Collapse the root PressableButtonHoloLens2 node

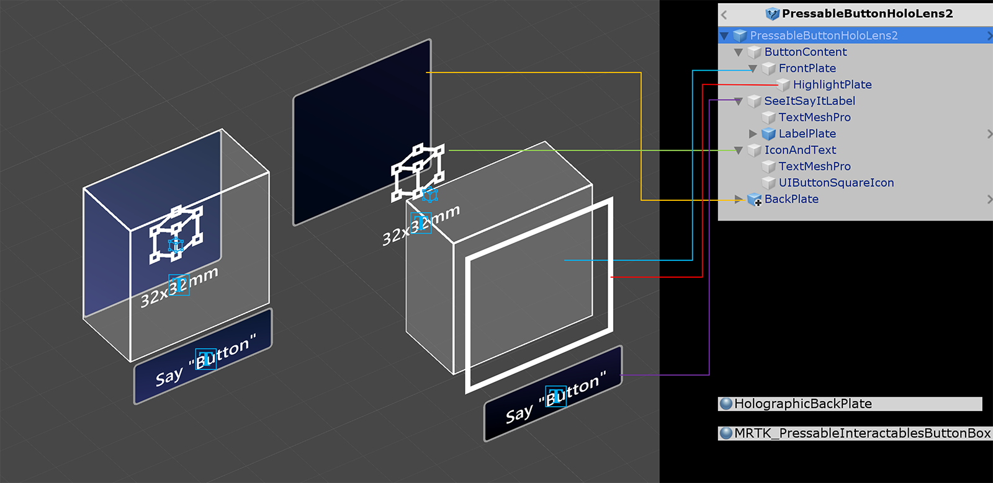coord(724,36)
